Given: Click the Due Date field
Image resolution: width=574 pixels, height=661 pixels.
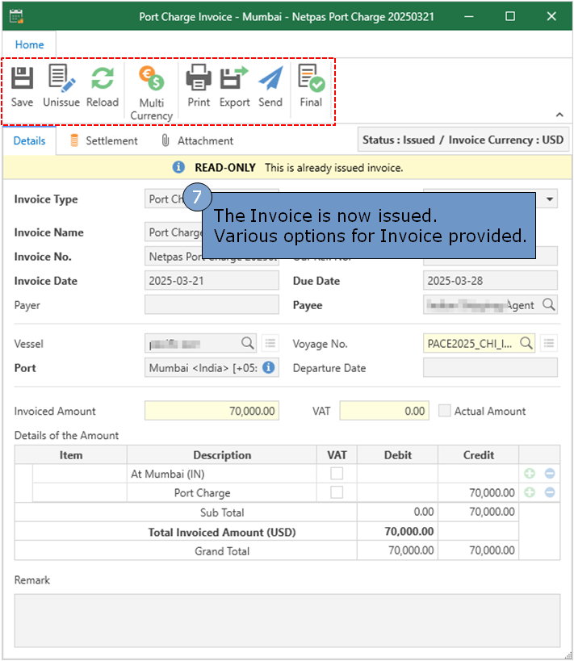Looking at the screenshot, I should (490, 281).
